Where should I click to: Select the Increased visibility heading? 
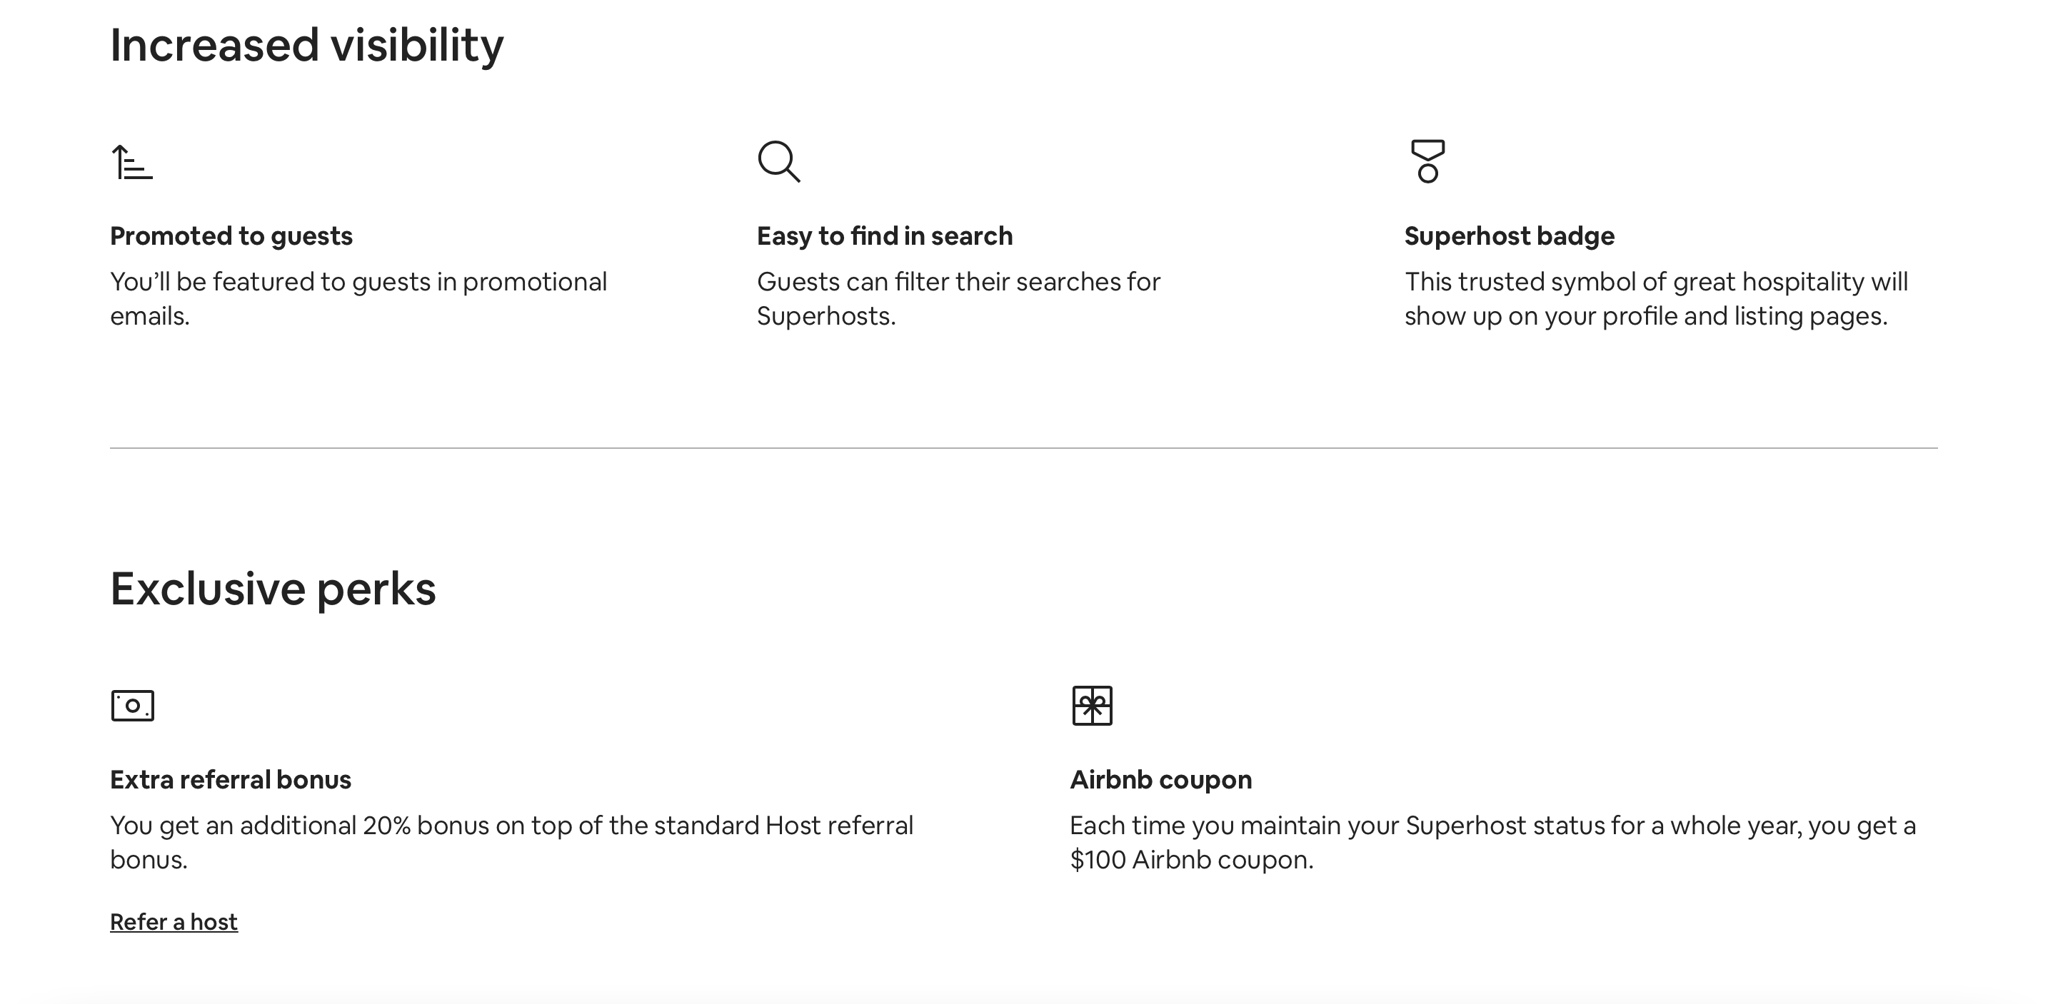pyautogui.click(x=306, y=45)
